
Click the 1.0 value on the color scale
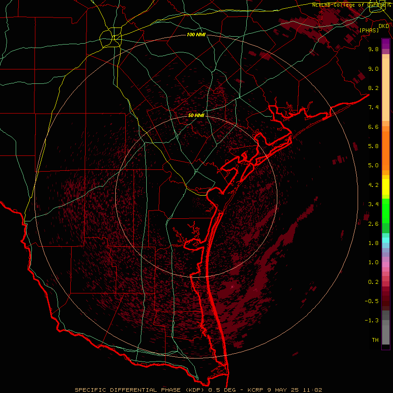[373, 262]
